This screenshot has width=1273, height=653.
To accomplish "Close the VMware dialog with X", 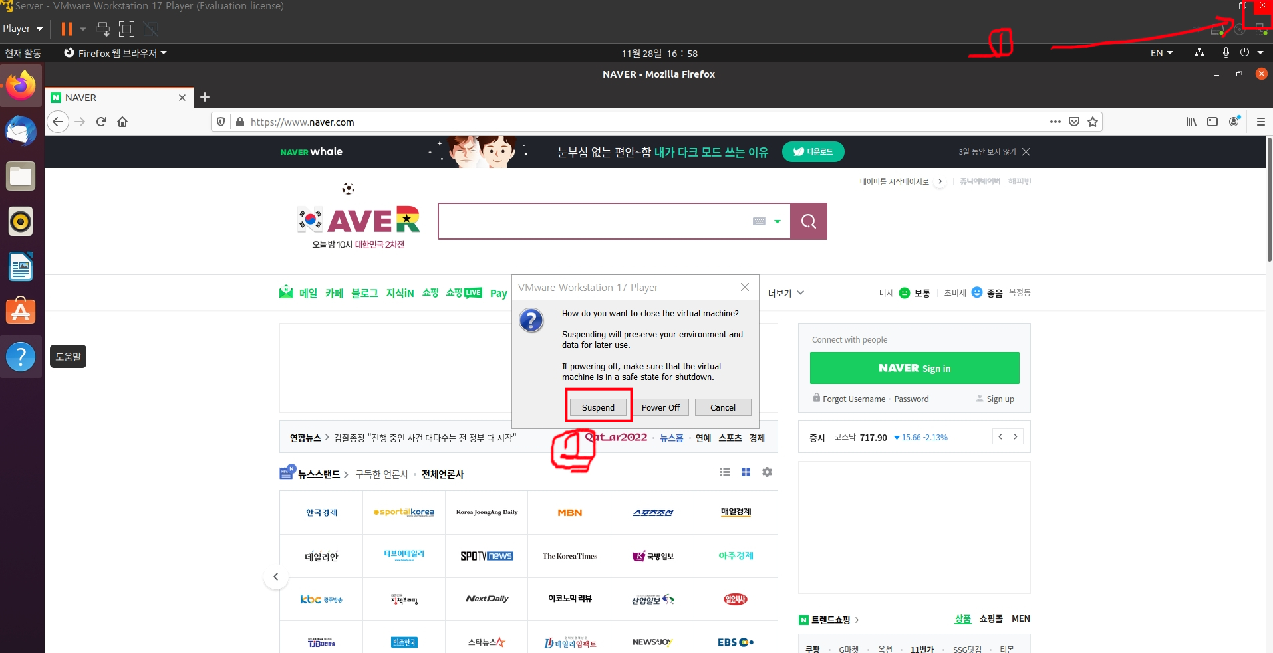I will 745,287.
